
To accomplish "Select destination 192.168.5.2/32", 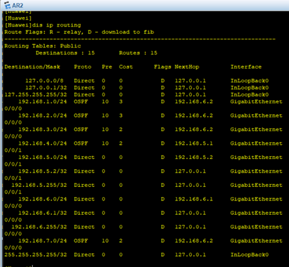I will pos(43,171).
